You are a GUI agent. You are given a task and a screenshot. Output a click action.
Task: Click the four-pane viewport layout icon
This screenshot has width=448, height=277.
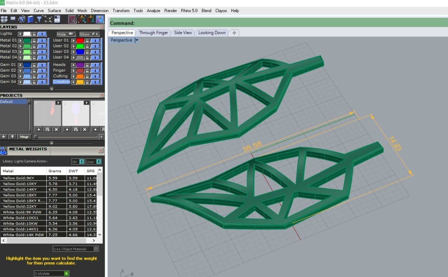(x=4, y=19)
